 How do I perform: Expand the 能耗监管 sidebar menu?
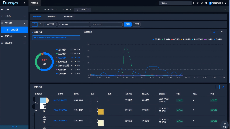14,37
